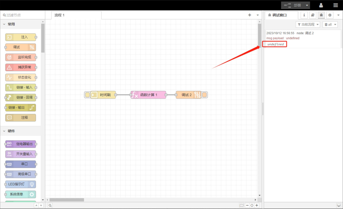
Task: Click the 部署 deploy button
Action: (x=292, y=5)
